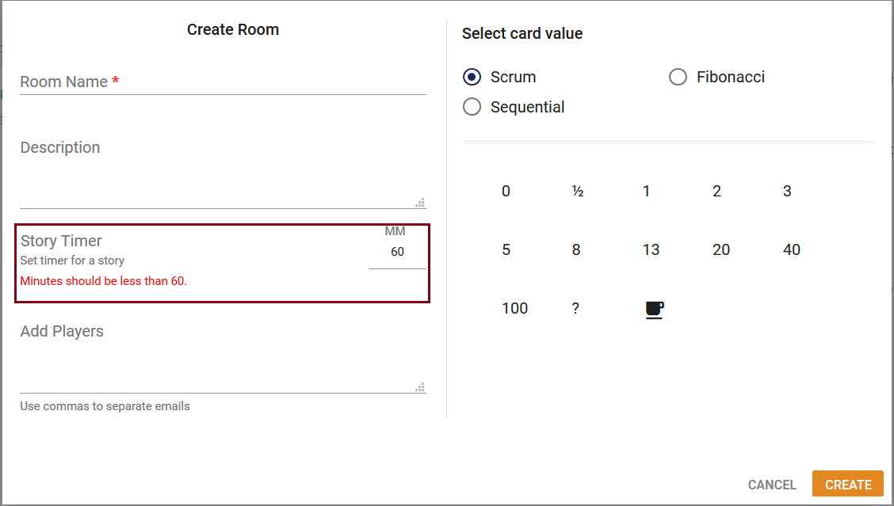The width and height of the screenshot is (894, 506).
Task: Select card value 0
Action: click(506, 191)
